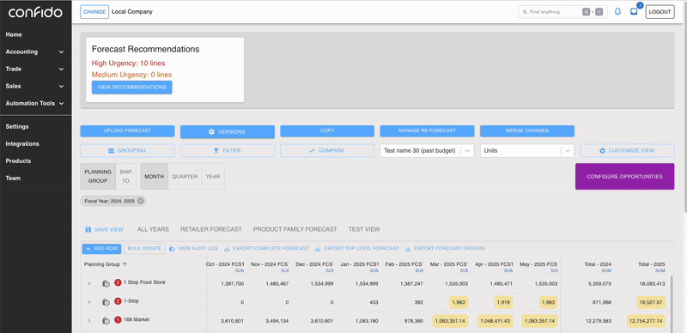Open the Product Family Forecast view

coord(295,229)
